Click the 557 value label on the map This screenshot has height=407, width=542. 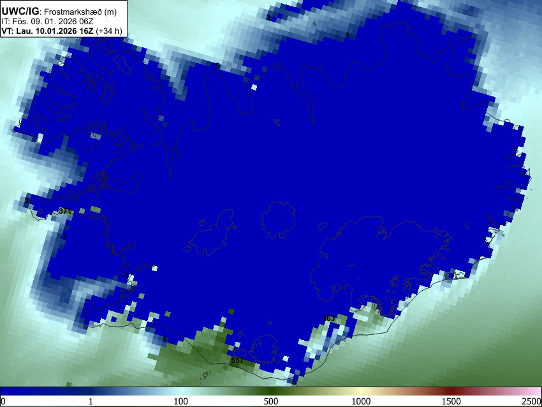[237, 360]
